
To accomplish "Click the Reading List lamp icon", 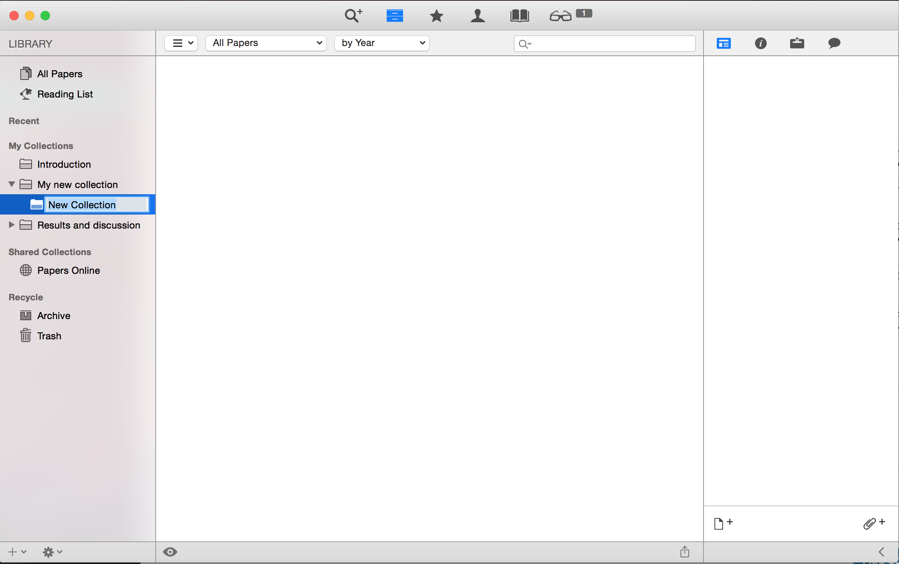I will click(26, 94).
